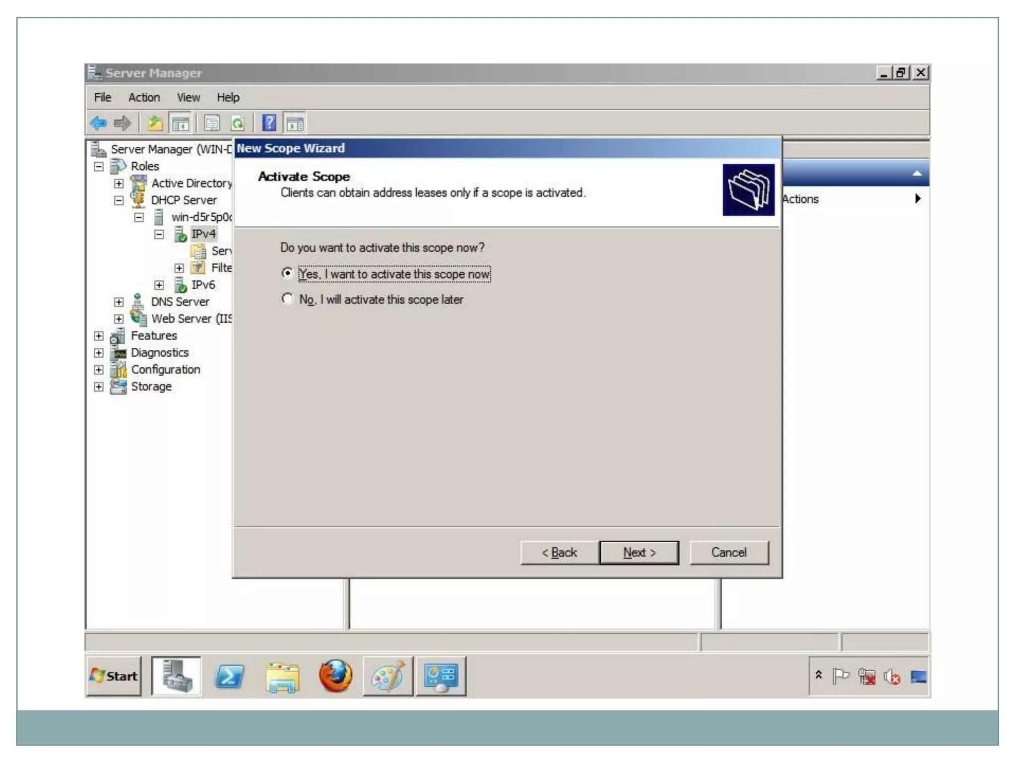Expand the DNS Server node
The height and width of the screenshot is (762, 1016).
119,302
